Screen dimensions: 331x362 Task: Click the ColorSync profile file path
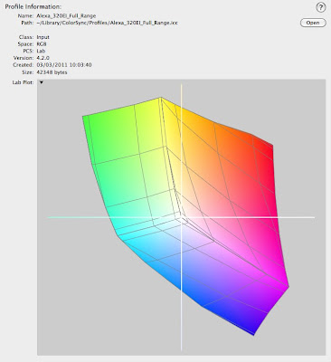click(x=107, y=23)
